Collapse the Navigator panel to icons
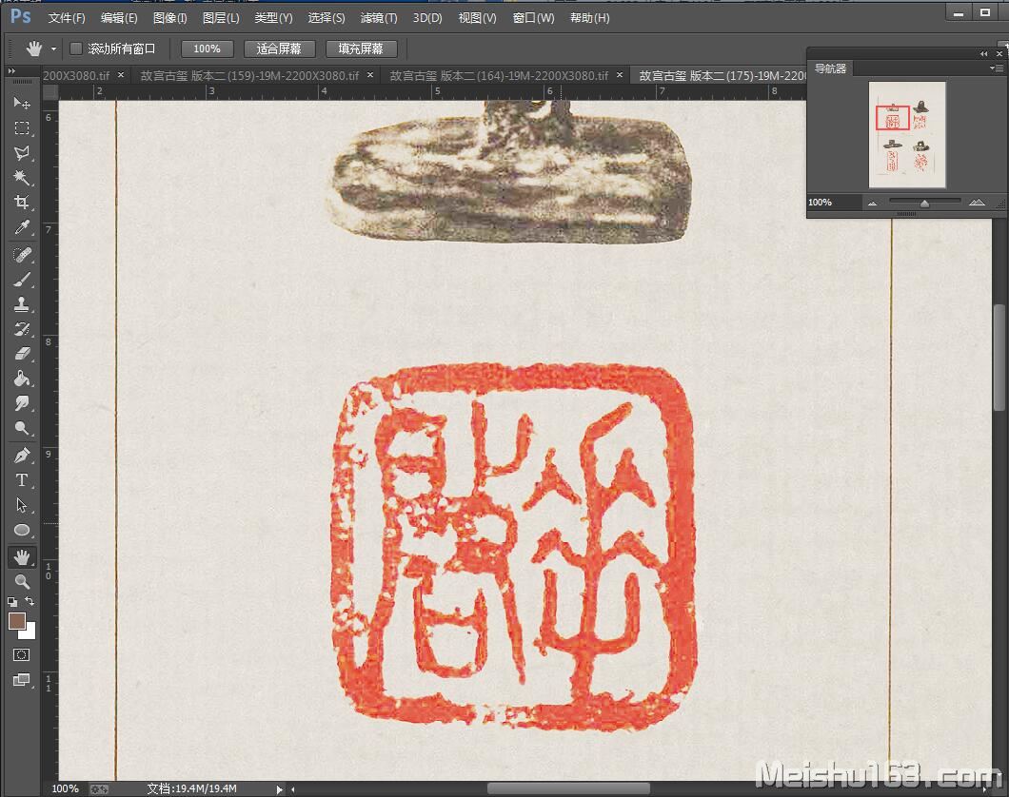The height and width of the screenshot is (797, 1009). (x=983, y=54)
